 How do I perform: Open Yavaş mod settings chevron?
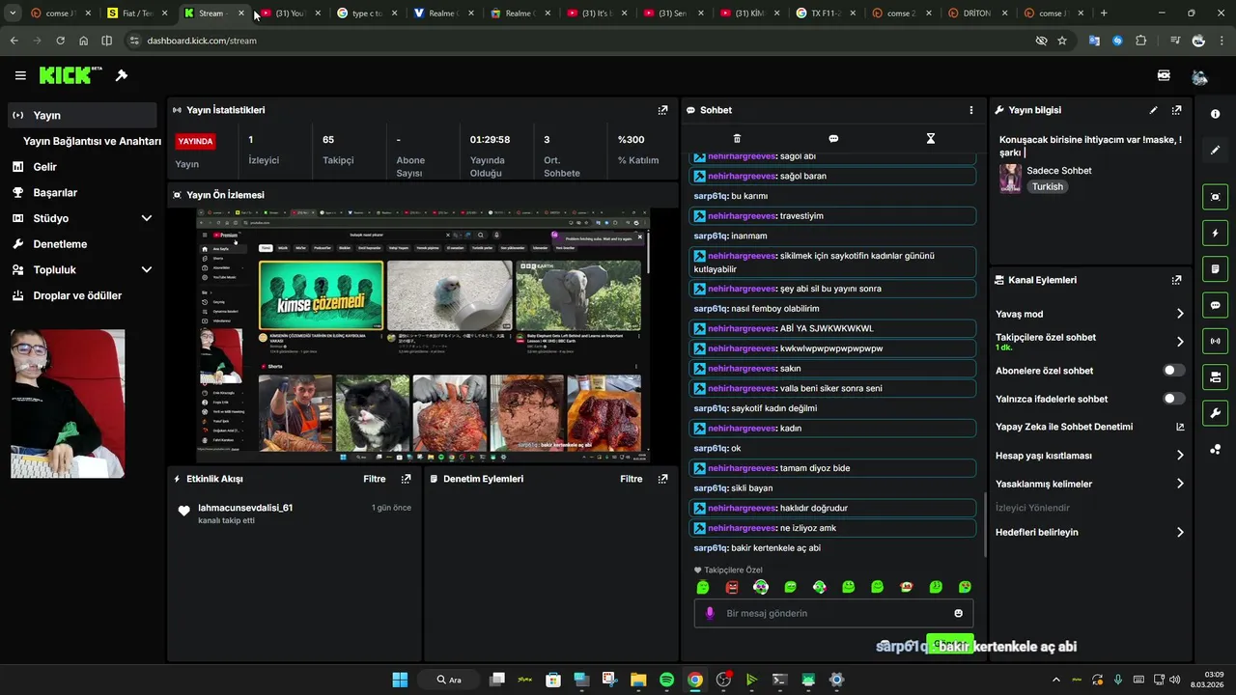tap(1180, 314)
